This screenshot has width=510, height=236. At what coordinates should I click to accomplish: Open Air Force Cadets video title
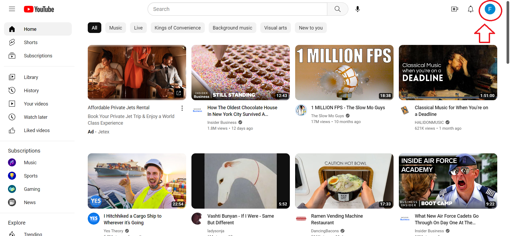[447, 219]
